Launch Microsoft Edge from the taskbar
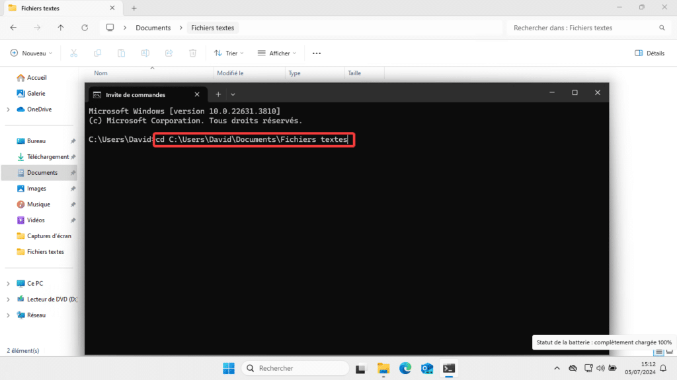The width and height of the screenshot is (677, 380). [405, 368]
